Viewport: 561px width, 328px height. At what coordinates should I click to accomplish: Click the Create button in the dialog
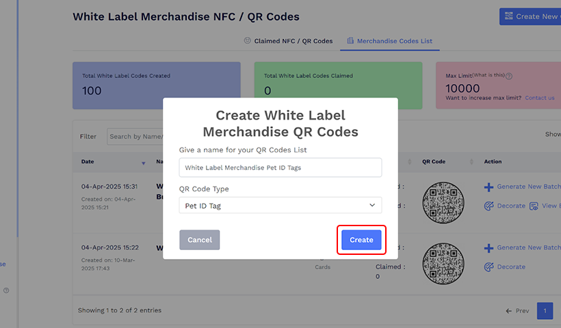click(x=361, y=240)
